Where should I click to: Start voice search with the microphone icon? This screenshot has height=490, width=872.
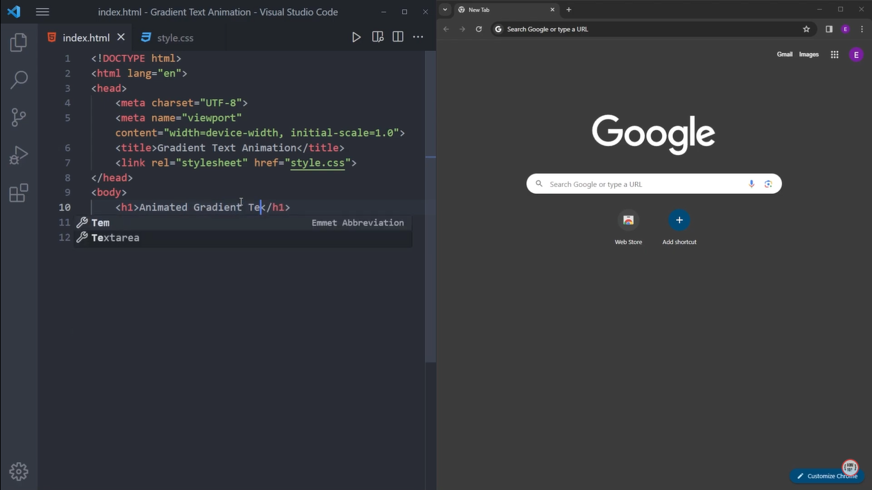click(x=751, y=184)
